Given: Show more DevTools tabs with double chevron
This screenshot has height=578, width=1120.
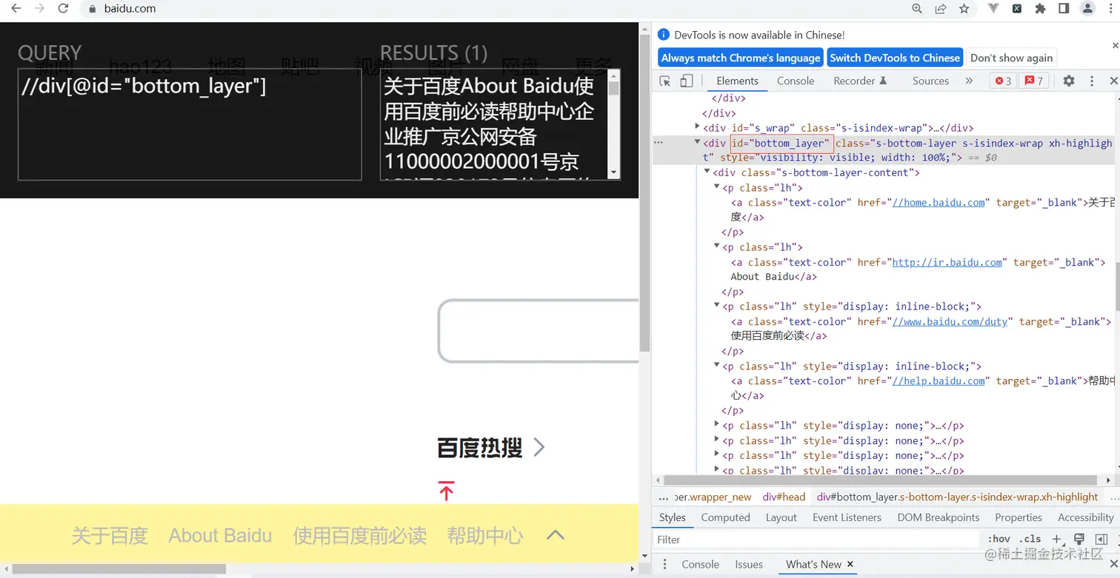Looking at the screenshot, I should coord(969,81).
